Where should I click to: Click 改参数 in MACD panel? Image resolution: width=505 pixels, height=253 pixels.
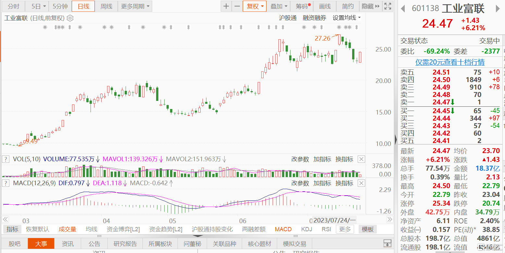pos(300,183)
